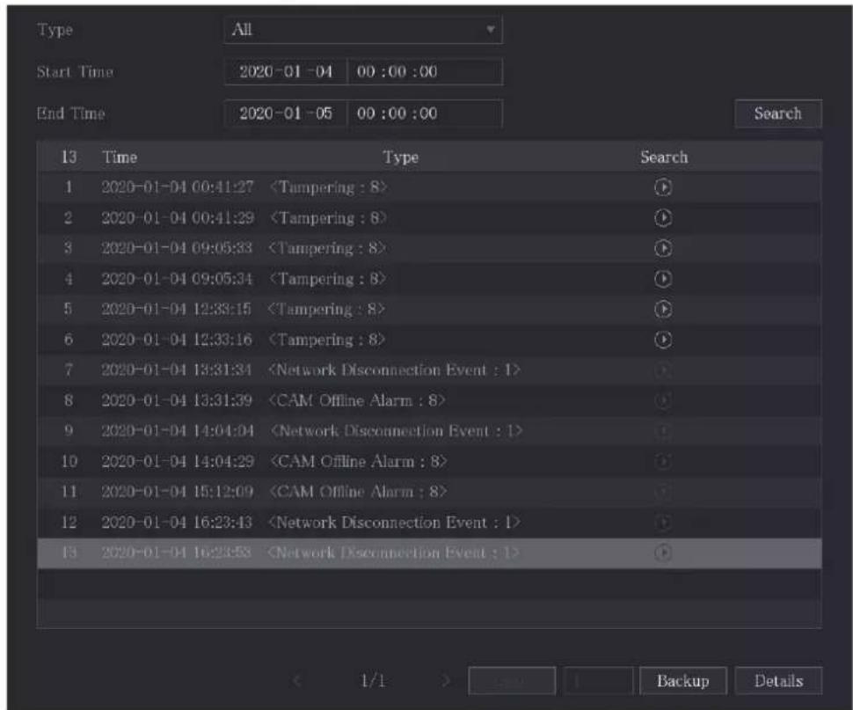The height and width of the screenshot is (710, 853).
Task: Play recording for event at 12:33:16
Action: coord(662,340)
